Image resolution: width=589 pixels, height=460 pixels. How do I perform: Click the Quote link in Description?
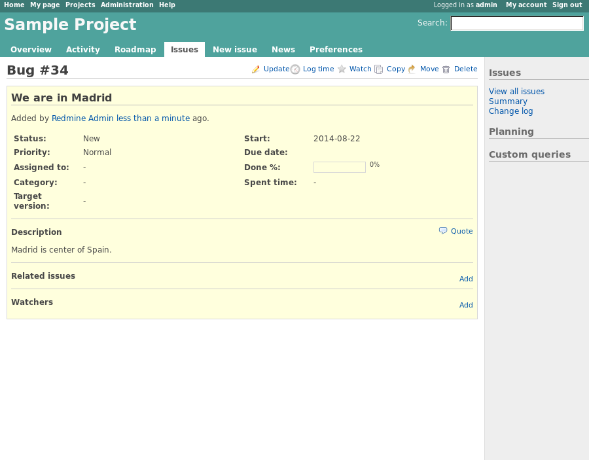point(461,231)
